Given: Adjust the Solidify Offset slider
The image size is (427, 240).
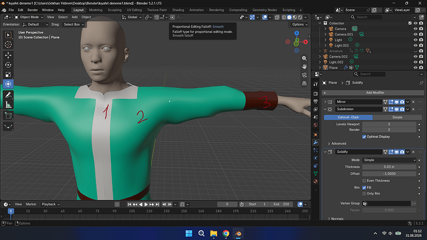Looking at the screenshot, I should (x=389, y=174).
